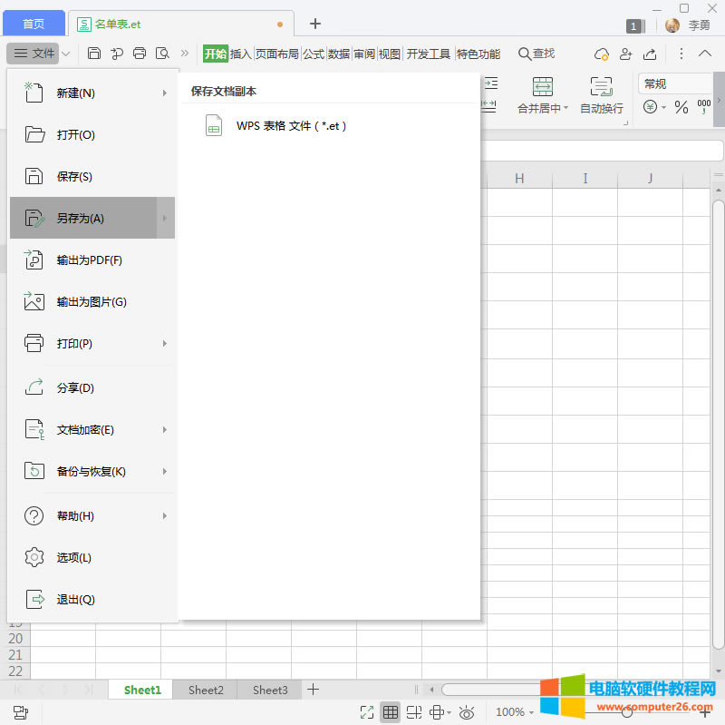This screenshot has height=725, width=725.
Task: Expand the 新建(N) submenu arrow
Action: coord(164,93)
